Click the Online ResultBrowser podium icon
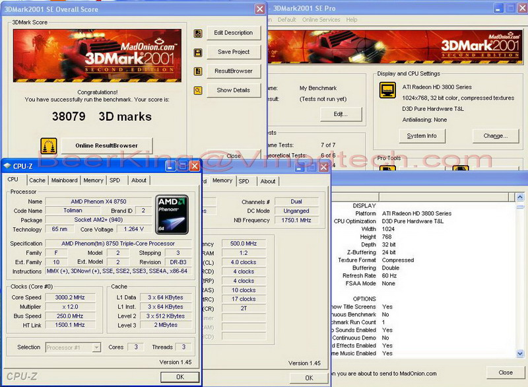This screenshot has height=387, width=528. point(49,146)
